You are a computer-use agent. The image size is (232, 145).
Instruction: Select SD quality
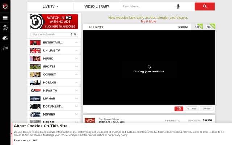coord(197,27)
